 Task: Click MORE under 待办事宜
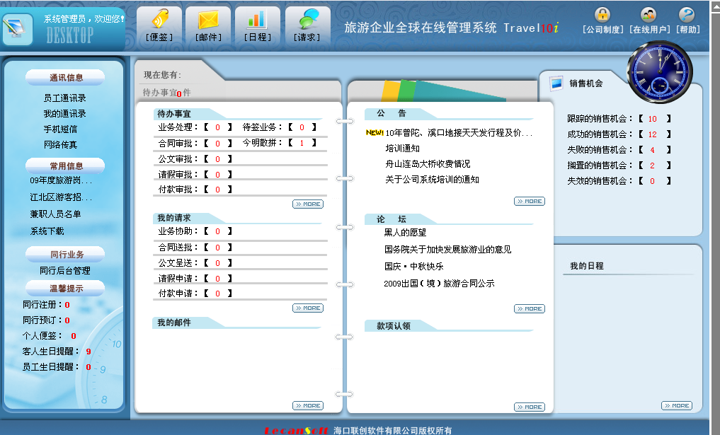[x=308, y=204]
